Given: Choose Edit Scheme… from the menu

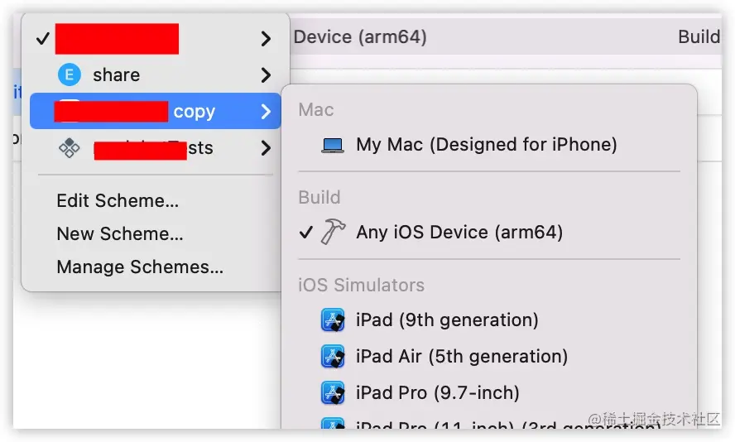Looking at the screenshot, I should [x=118, y=201].
